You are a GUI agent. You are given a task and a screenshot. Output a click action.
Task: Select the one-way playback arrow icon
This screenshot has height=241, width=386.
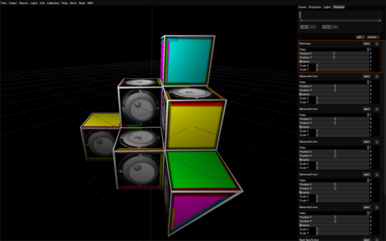[335, 27]
